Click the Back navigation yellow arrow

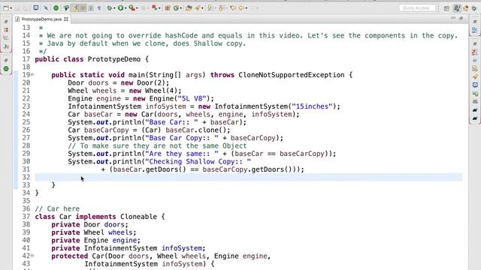coord(241,8)
